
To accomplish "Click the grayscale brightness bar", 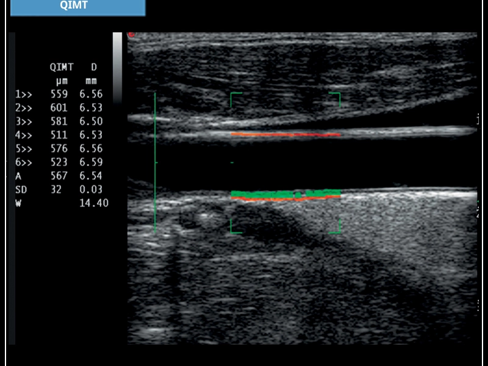I will 117,67.
